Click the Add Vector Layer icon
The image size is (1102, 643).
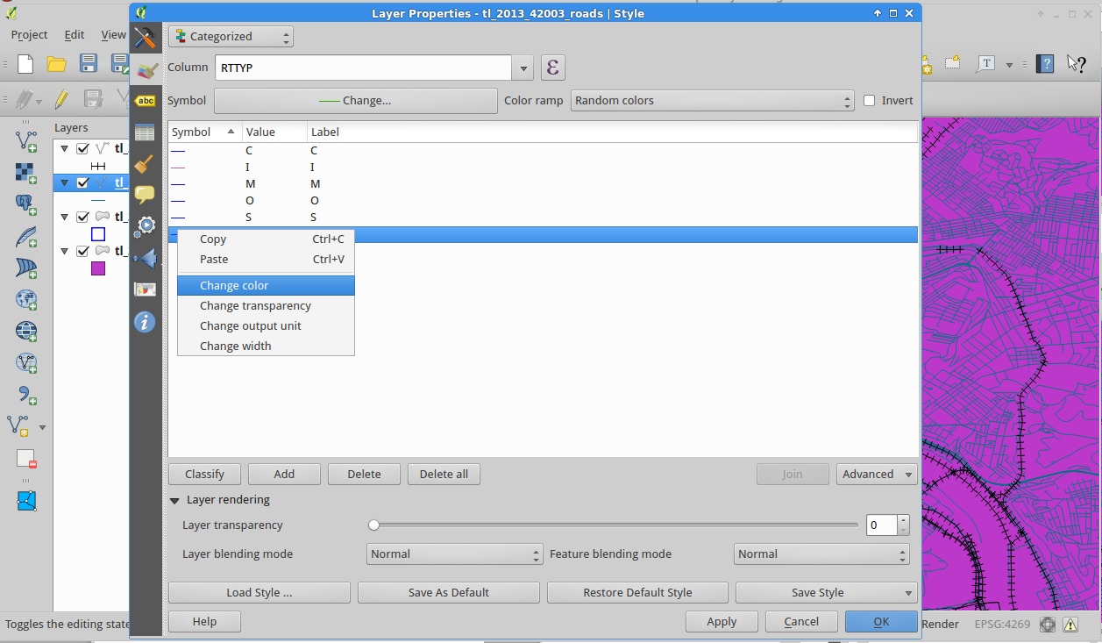click(26, 140)
